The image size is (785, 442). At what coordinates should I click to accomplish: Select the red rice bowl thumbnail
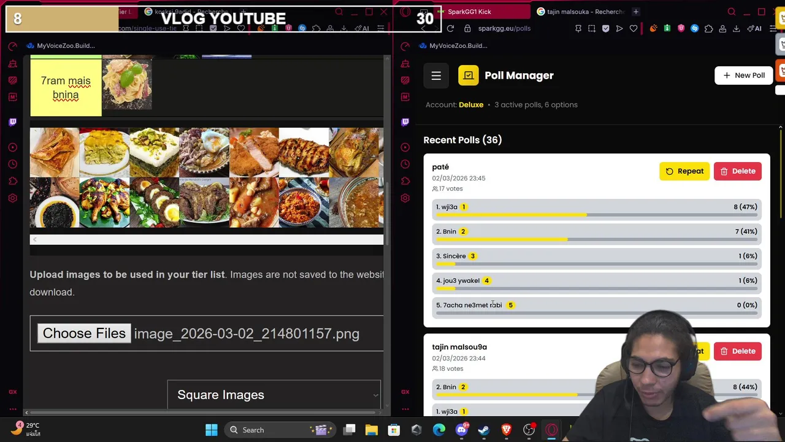point(304,203)
